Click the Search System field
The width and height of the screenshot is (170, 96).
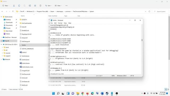pyautogui.click(x=161, y=11)
